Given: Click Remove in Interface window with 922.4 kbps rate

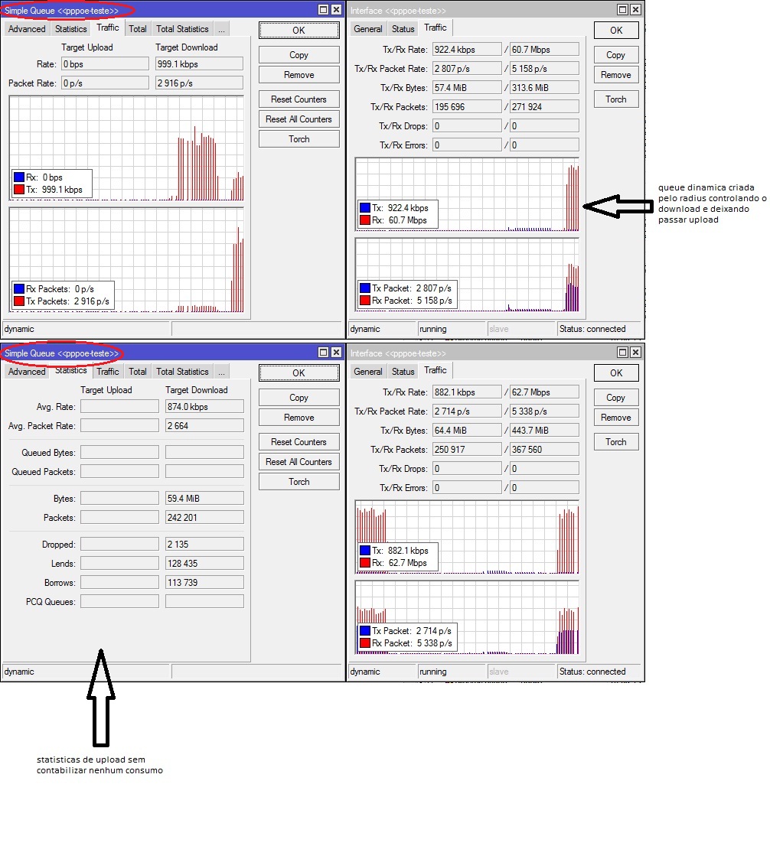Looking at the screenshot, I should click(616, 75).
